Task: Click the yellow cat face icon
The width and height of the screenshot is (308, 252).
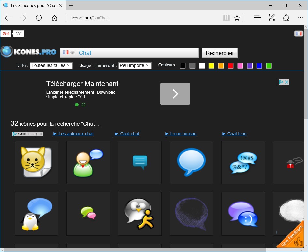Action: (36, 162)
